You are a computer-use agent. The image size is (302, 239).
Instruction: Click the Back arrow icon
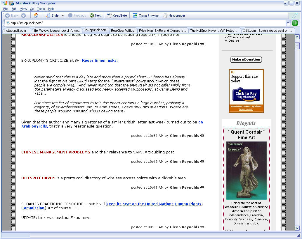coord(7,15)
